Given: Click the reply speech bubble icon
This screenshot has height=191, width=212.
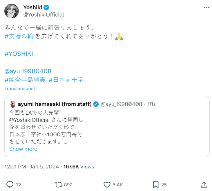Looking at the screenshot, I should coord(10,184).
